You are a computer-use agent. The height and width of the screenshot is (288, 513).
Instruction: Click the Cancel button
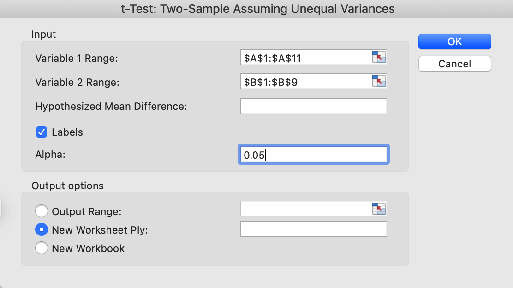[x=454, y=64]
